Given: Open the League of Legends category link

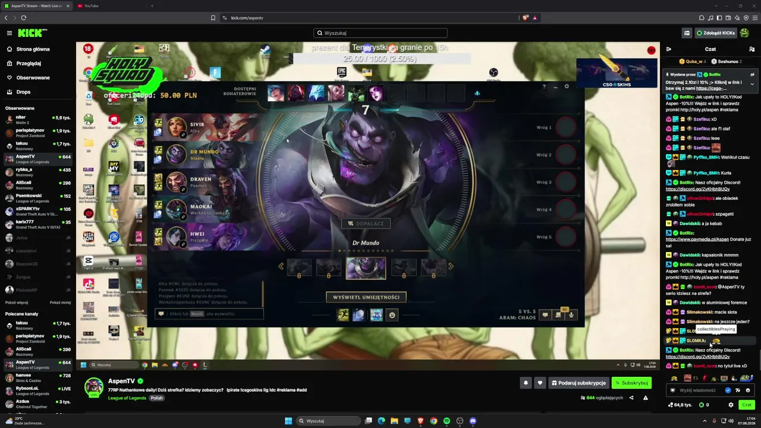Looking at the screenshot, I should tap(127, 398).
